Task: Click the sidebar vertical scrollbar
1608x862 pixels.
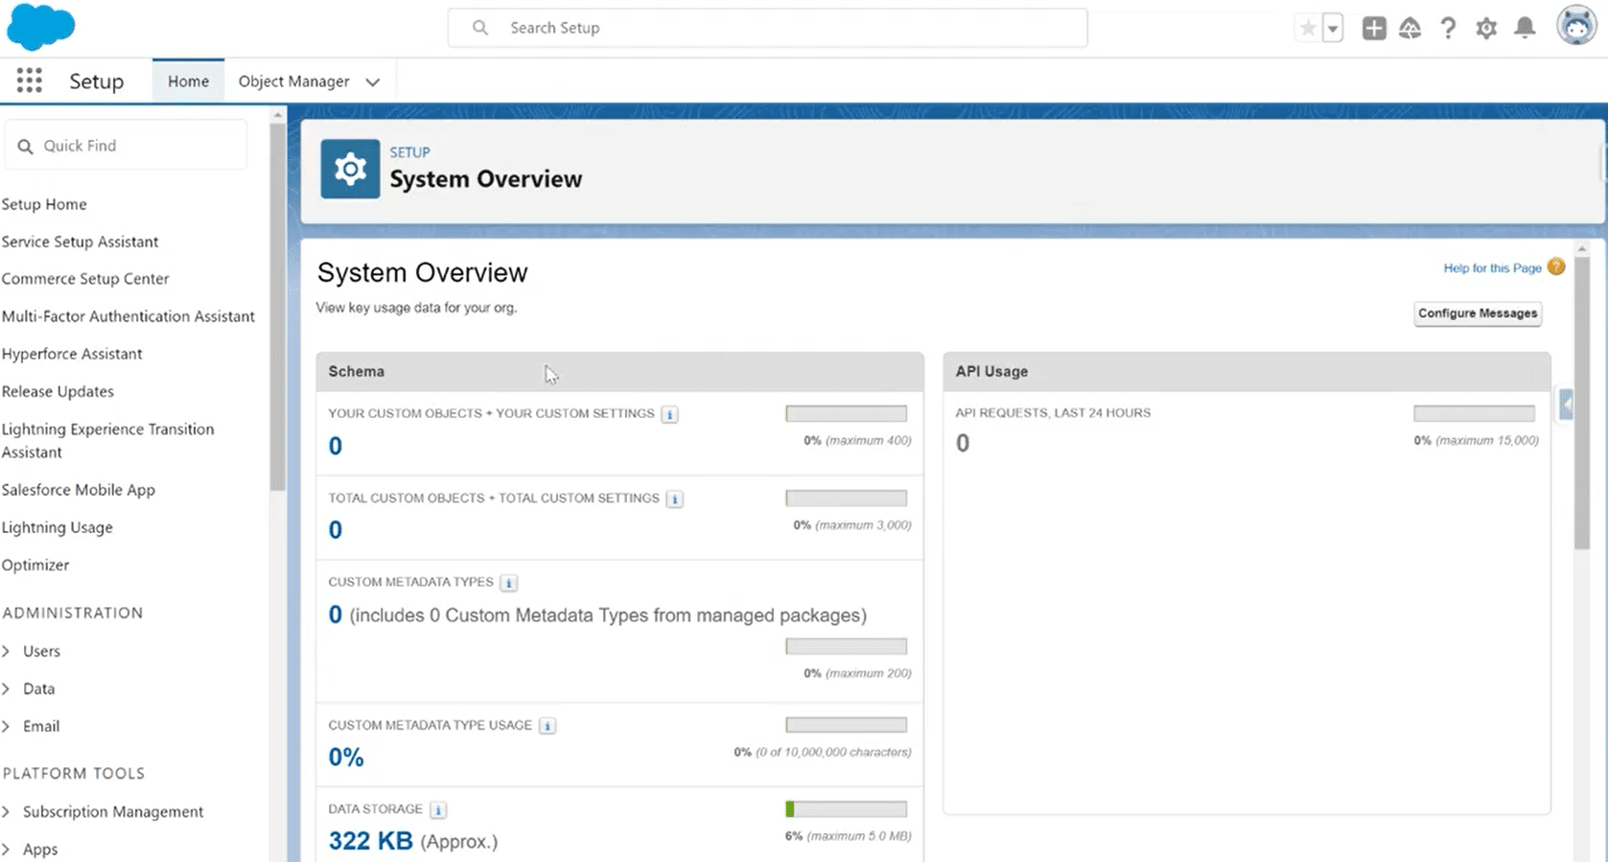Action: (278, 307)
